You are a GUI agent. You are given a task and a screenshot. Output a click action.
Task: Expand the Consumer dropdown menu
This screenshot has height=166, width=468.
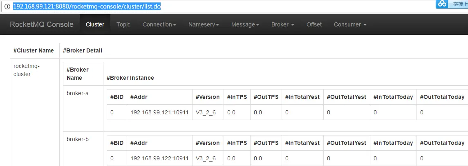coord(350,24)
